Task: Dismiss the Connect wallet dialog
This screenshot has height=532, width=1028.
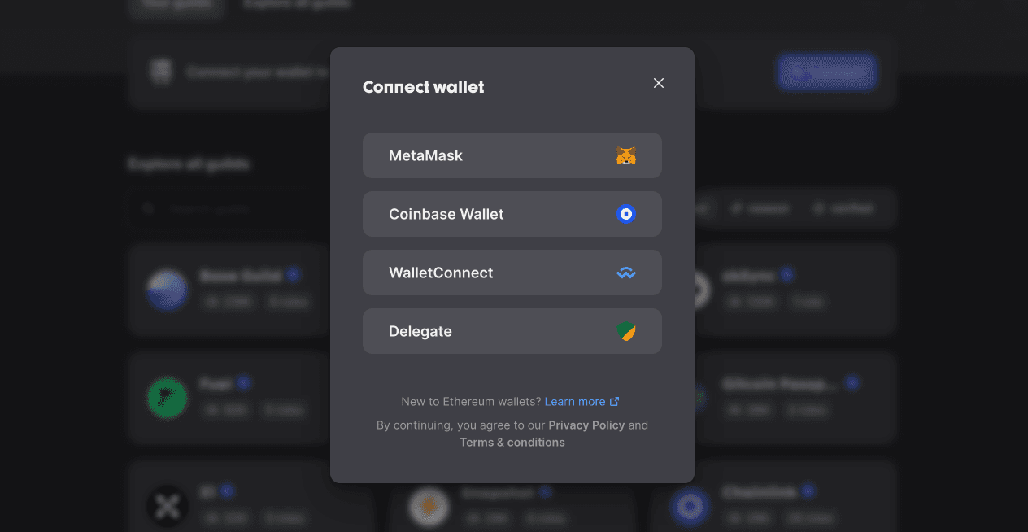Action: (x=658, y=83)
